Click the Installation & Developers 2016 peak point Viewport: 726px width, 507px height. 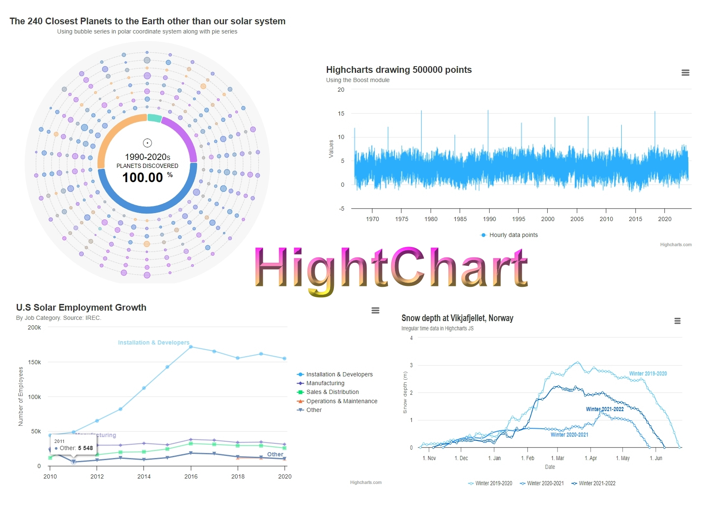(x=191, y=347)
